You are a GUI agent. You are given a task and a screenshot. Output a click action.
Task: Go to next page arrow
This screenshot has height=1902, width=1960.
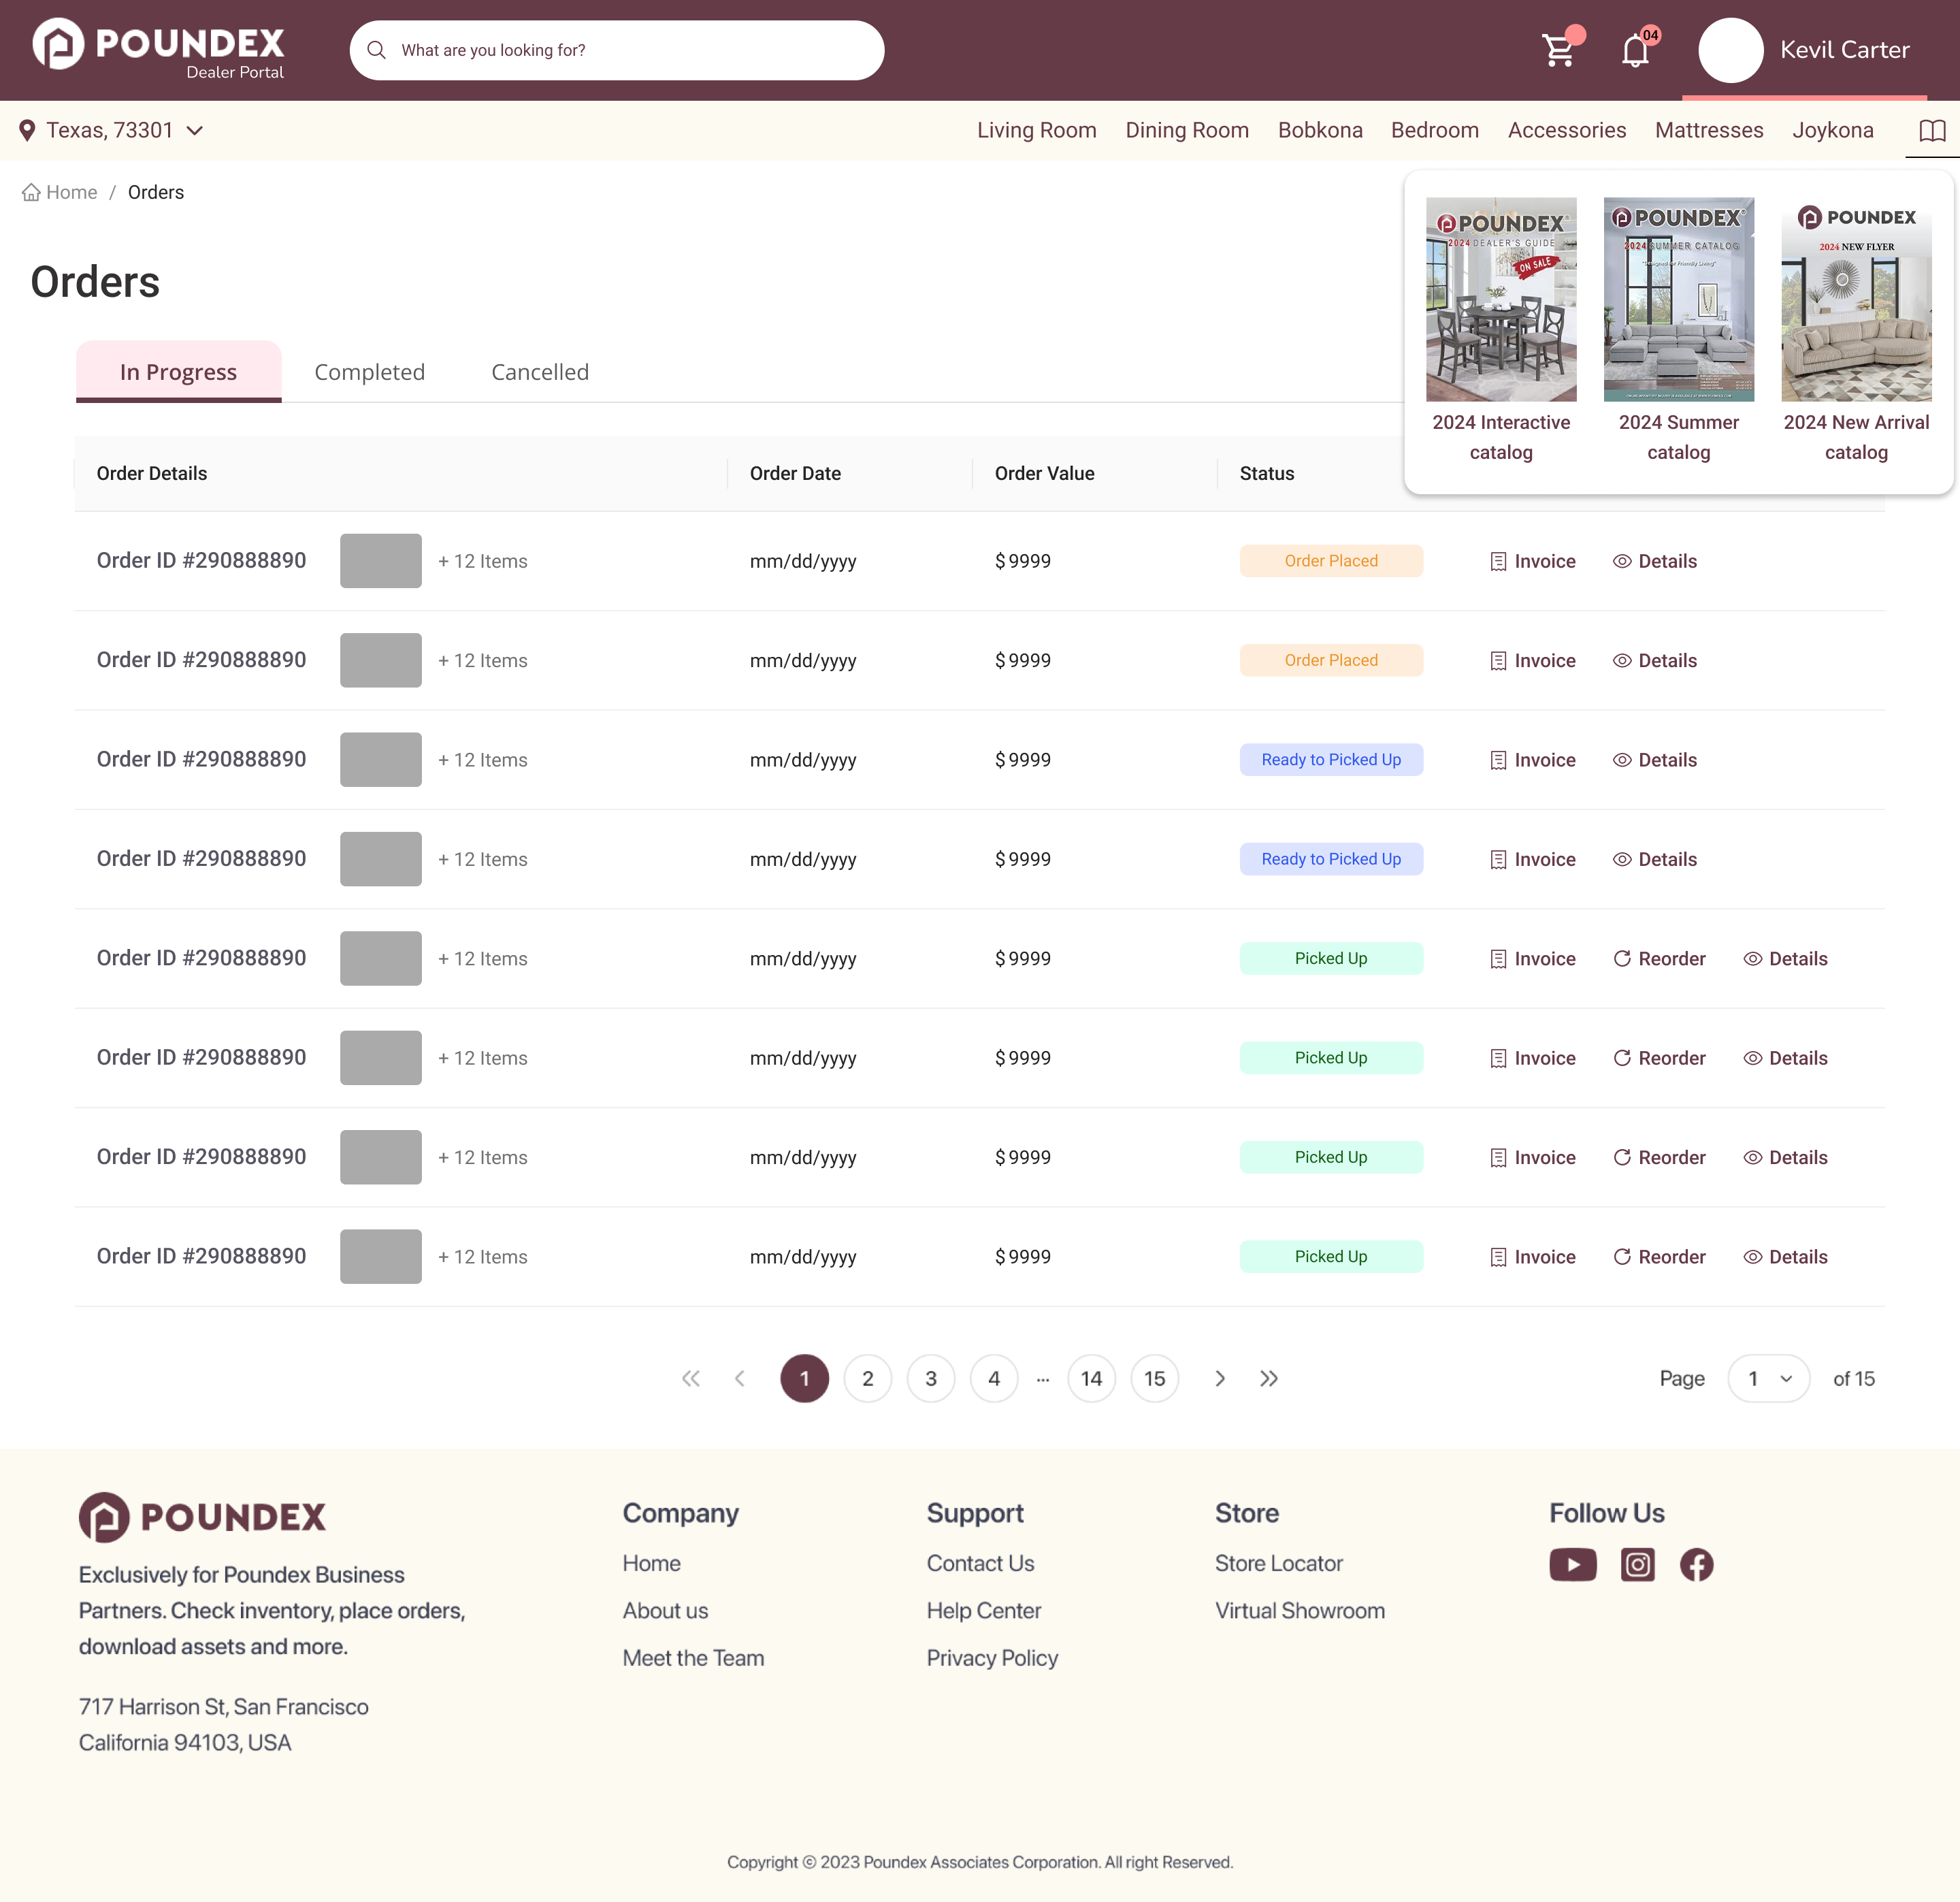pyautogui.click(x=1220, y=1379)
